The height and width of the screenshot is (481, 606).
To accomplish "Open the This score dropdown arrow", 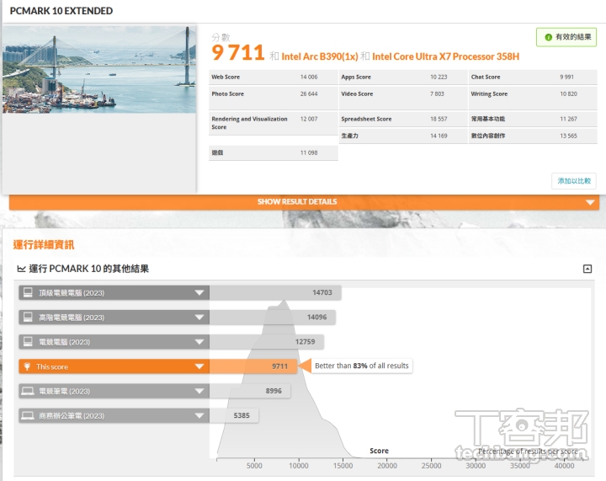I will click(x=199, y=366).
